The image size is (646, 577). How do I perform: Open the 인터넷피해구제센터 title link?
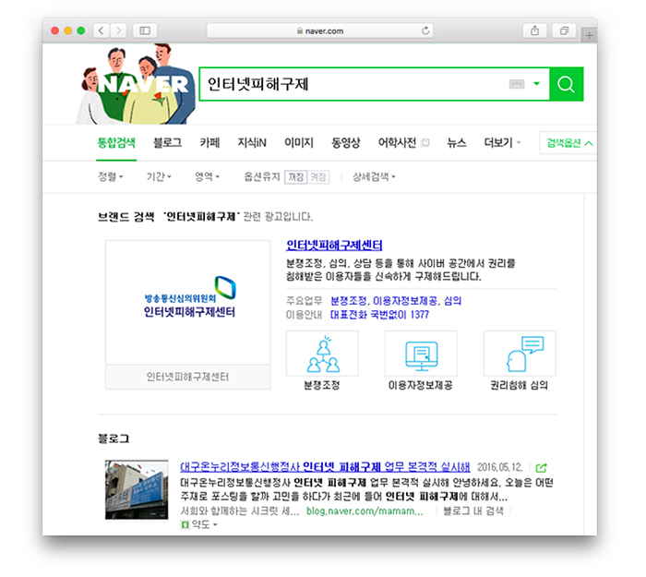click(334, 246)
